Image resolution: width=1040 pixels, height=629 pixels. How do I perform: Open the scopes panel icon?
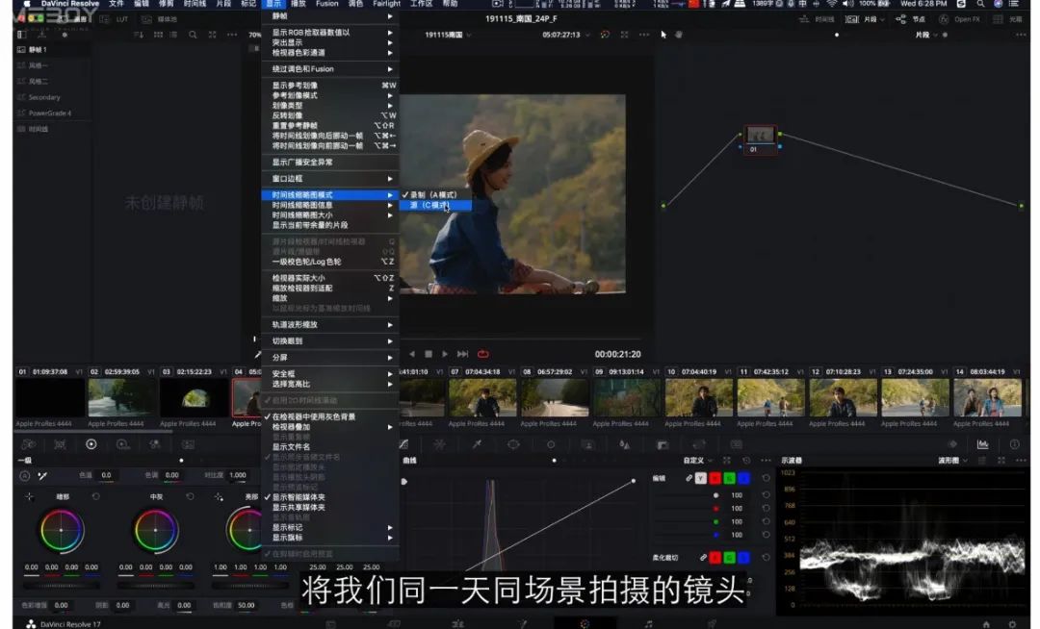pyautogui.click(x=982, y=444)
